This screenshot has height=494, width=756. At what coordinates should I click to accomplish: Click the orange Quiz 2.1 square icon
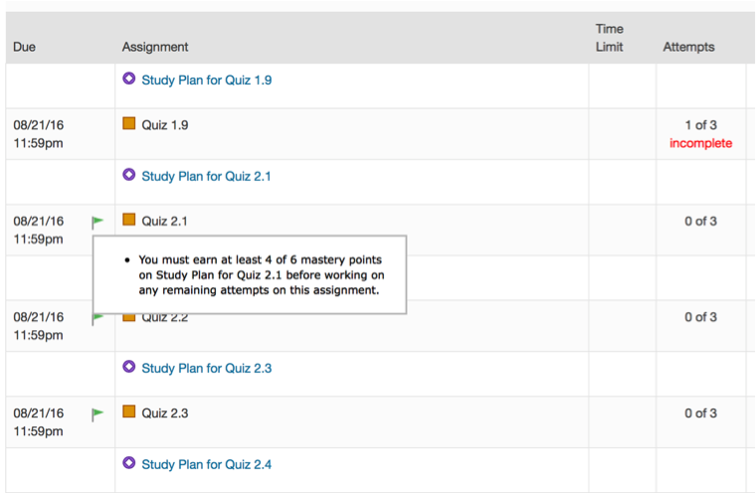click(128, 220)
